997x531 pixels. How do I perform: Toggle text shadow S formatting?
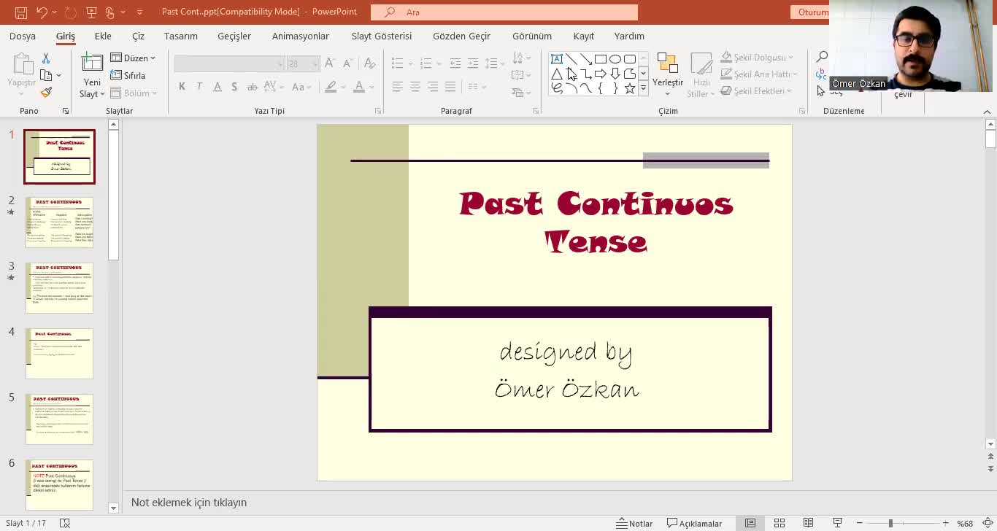[x=234, y=87]
